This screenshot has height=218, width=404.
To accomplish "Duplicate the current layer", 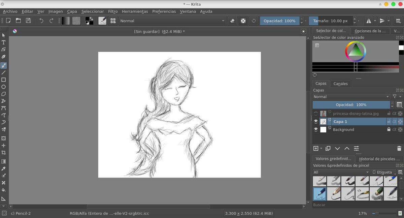I will pos(328,148).
